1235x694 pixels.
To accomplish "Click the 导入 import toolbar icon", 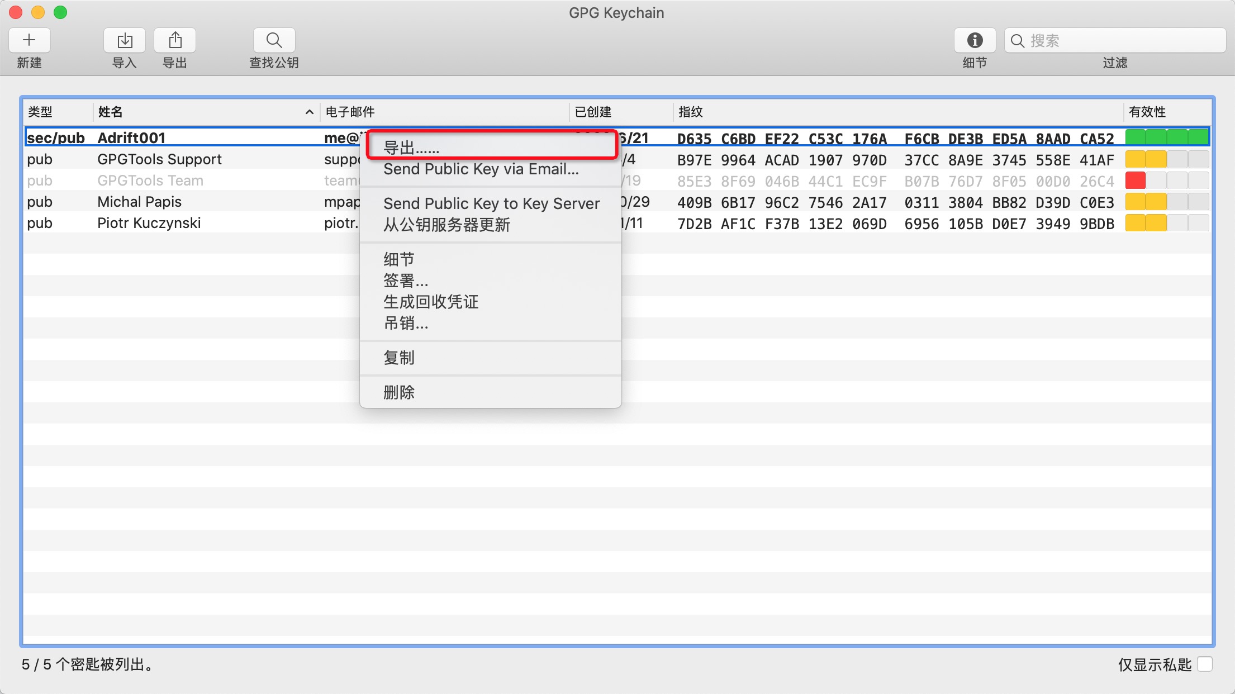I will pyautogui.click(x=125, y=40).
